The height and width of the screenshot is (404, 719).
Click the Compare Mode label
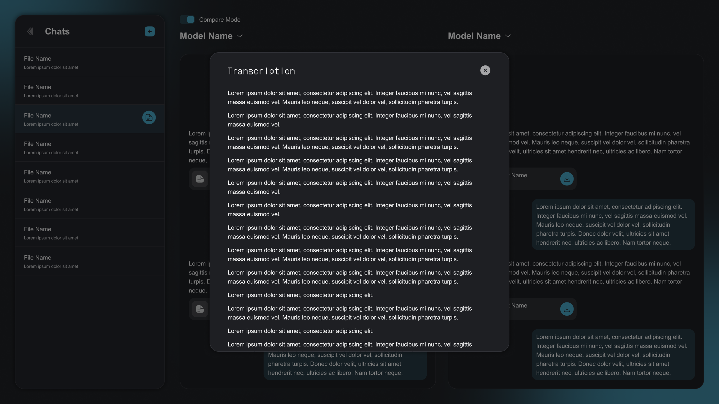[220, 20]
